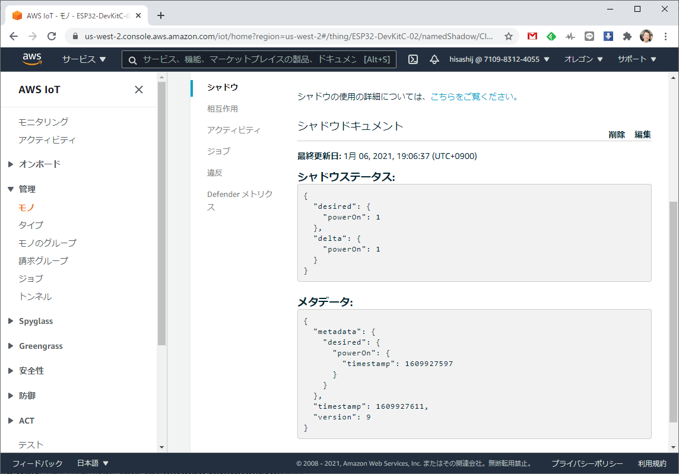Click the blue download extension icon
The image size is (679, 474).
click(x=608, y=36)
